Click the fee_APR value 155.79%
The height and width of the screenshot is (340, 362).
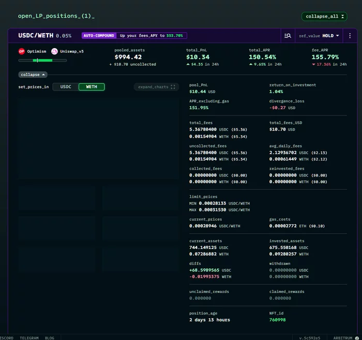tap(325, 57)
